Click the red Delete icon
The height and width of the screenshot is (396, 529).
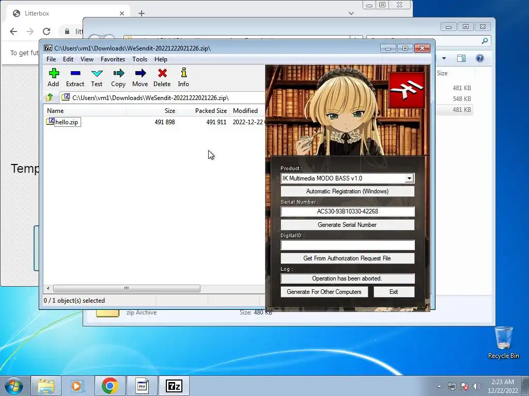point(162,77)
